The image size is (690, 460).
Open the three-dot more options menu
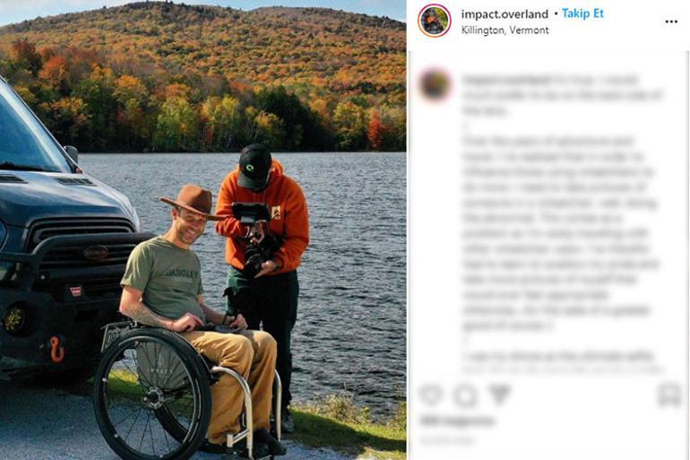coord(671,22)
